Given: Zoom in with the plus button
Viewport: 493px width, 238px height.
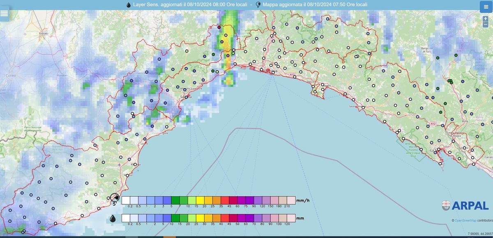Looking at the screenshot, I should [486, 18].
